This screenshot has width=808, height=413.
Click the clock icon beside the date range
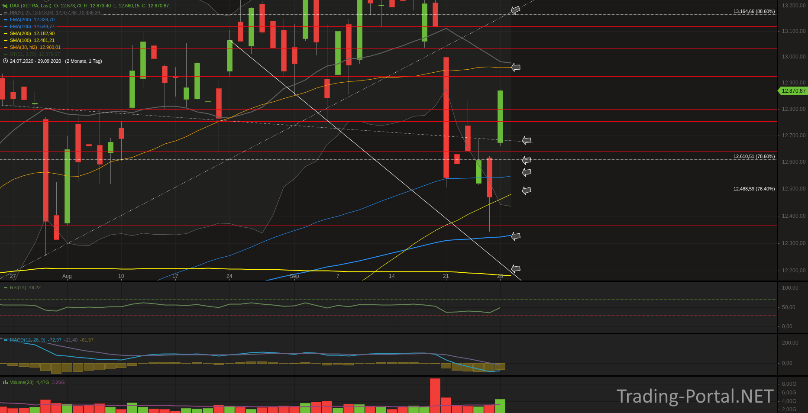(5, 61)
